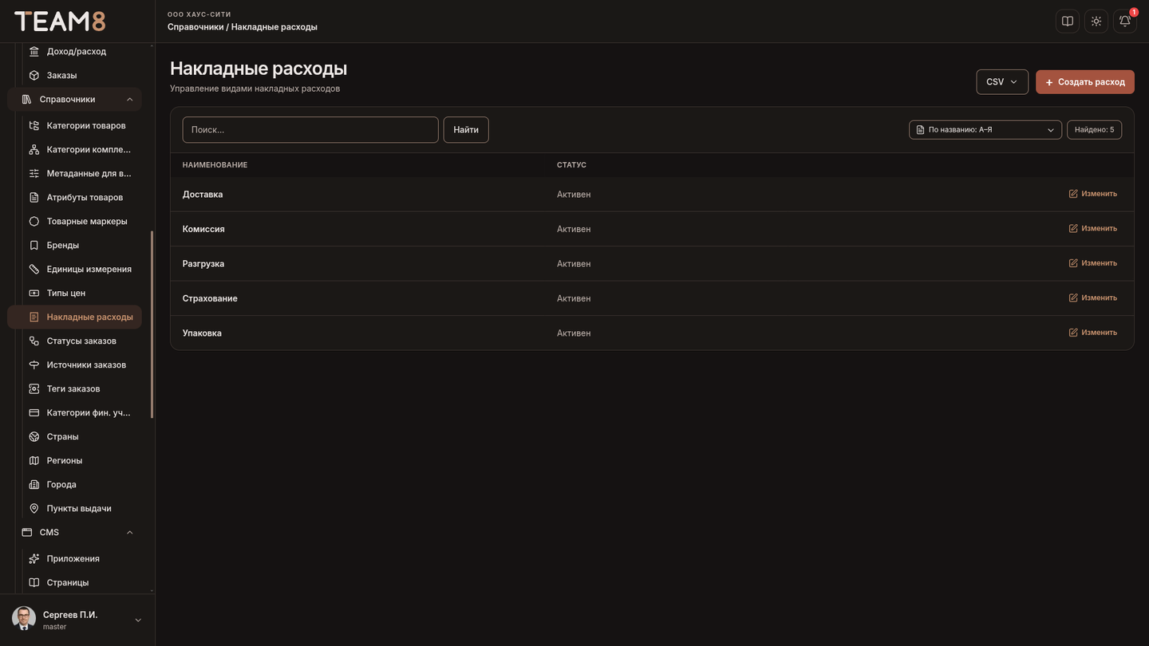Screen dimensions: 1149x646
Task: Click Изменить for the Доставка row
Action: pyautogui.click(x=1093, y=194)
